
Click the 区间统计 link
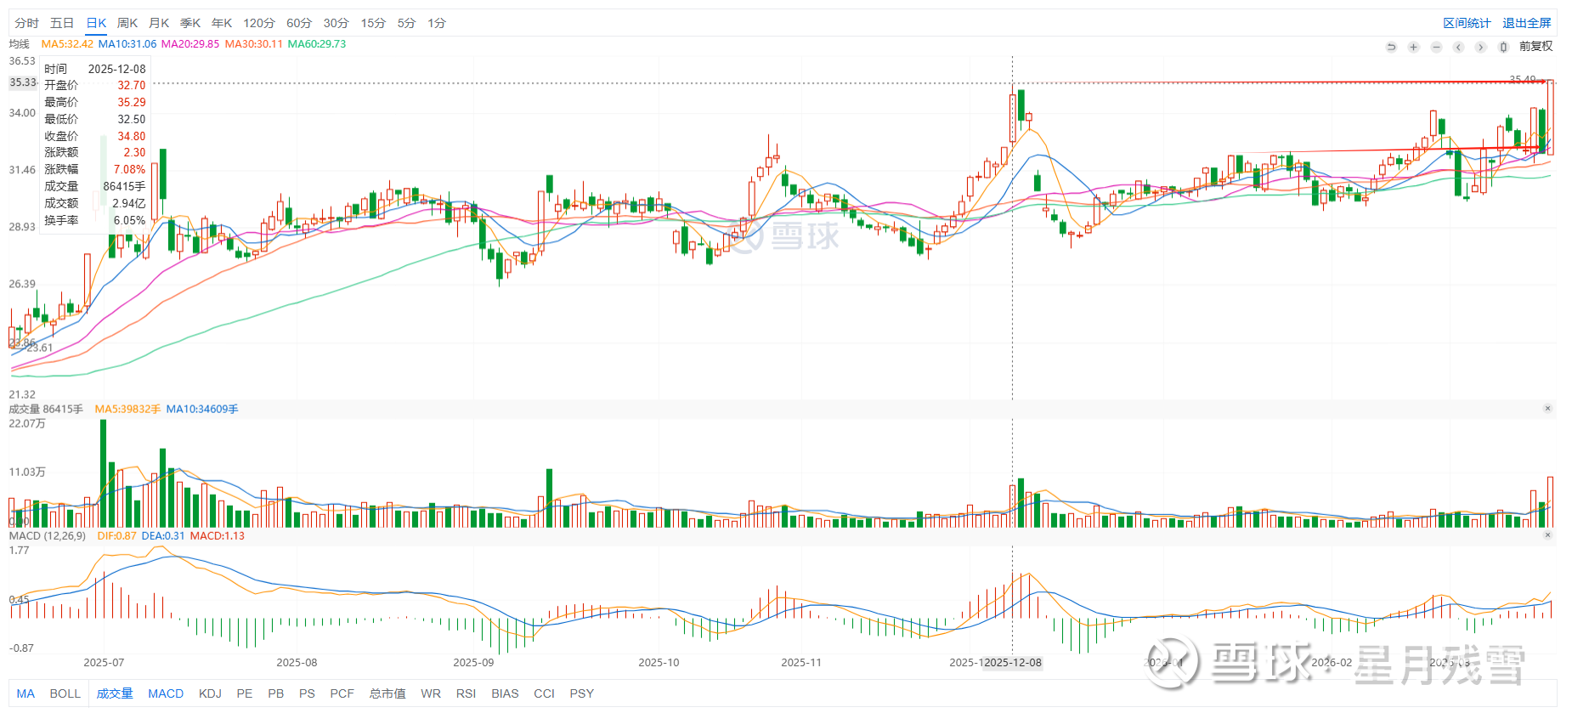[1467, 23]
